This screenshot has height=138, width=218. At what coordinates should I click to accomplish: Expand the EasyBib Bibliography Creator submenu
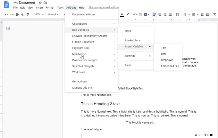click(91, 36)
